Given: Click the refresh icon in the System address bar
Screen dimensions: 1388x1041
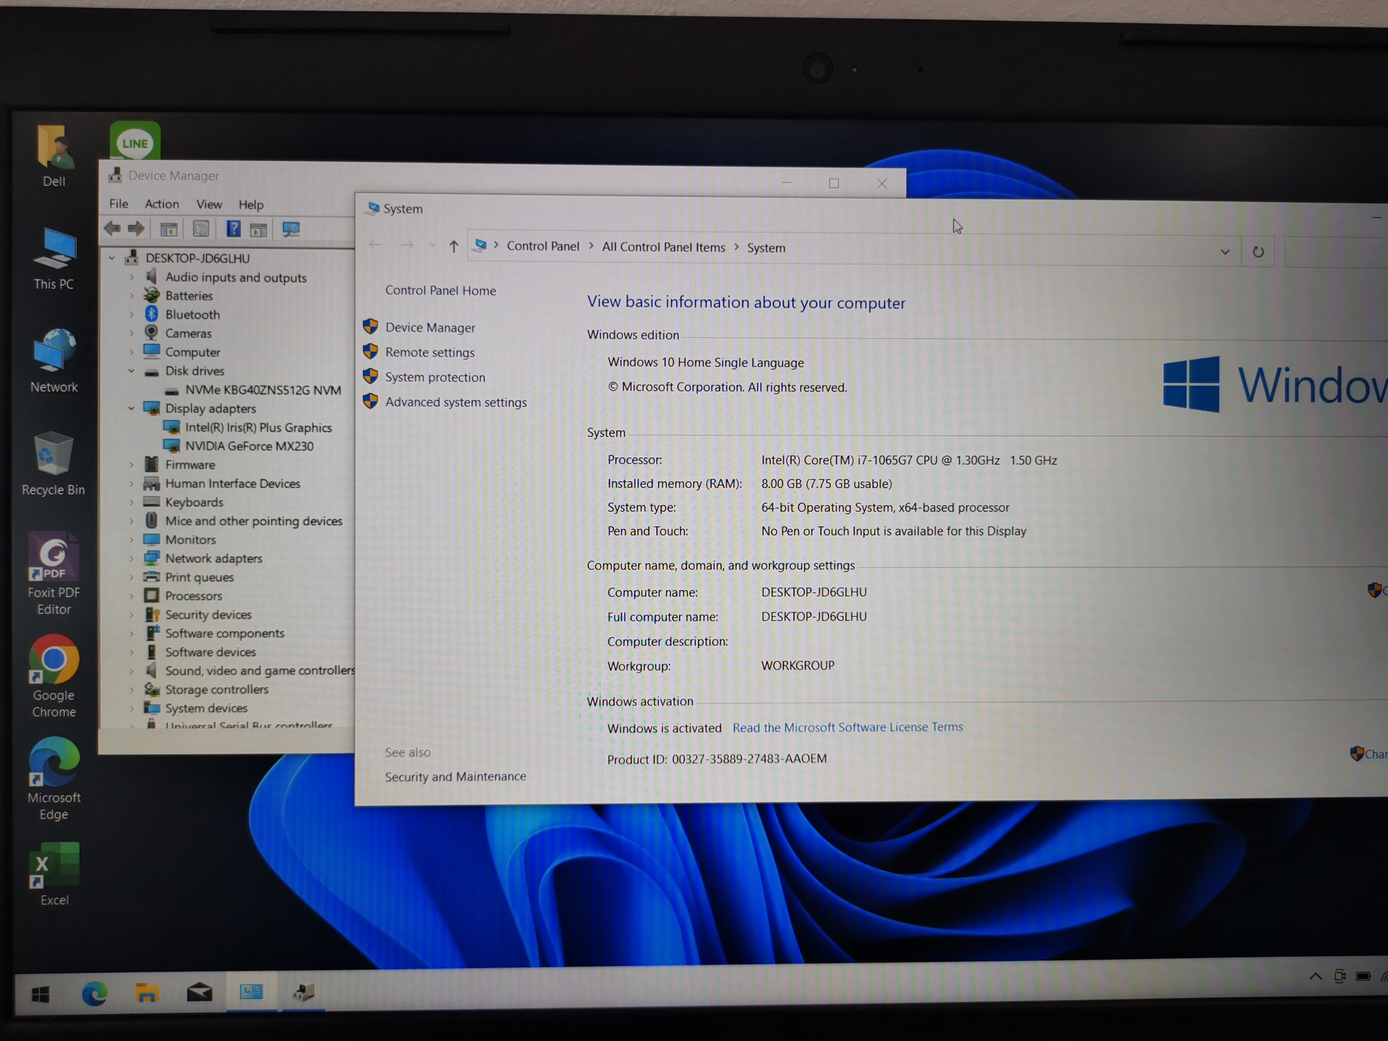Looking at the screenshot, I should (x=1259, y=251).
